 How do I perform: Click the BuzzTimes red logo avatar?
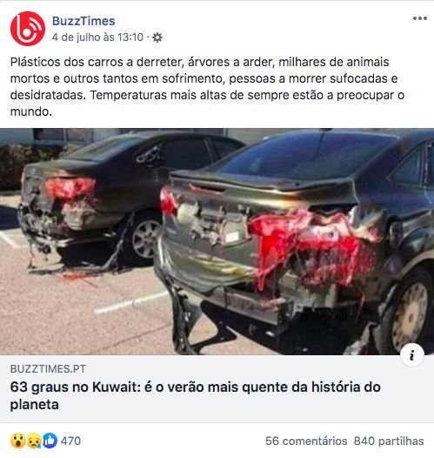tap(28, 29)
